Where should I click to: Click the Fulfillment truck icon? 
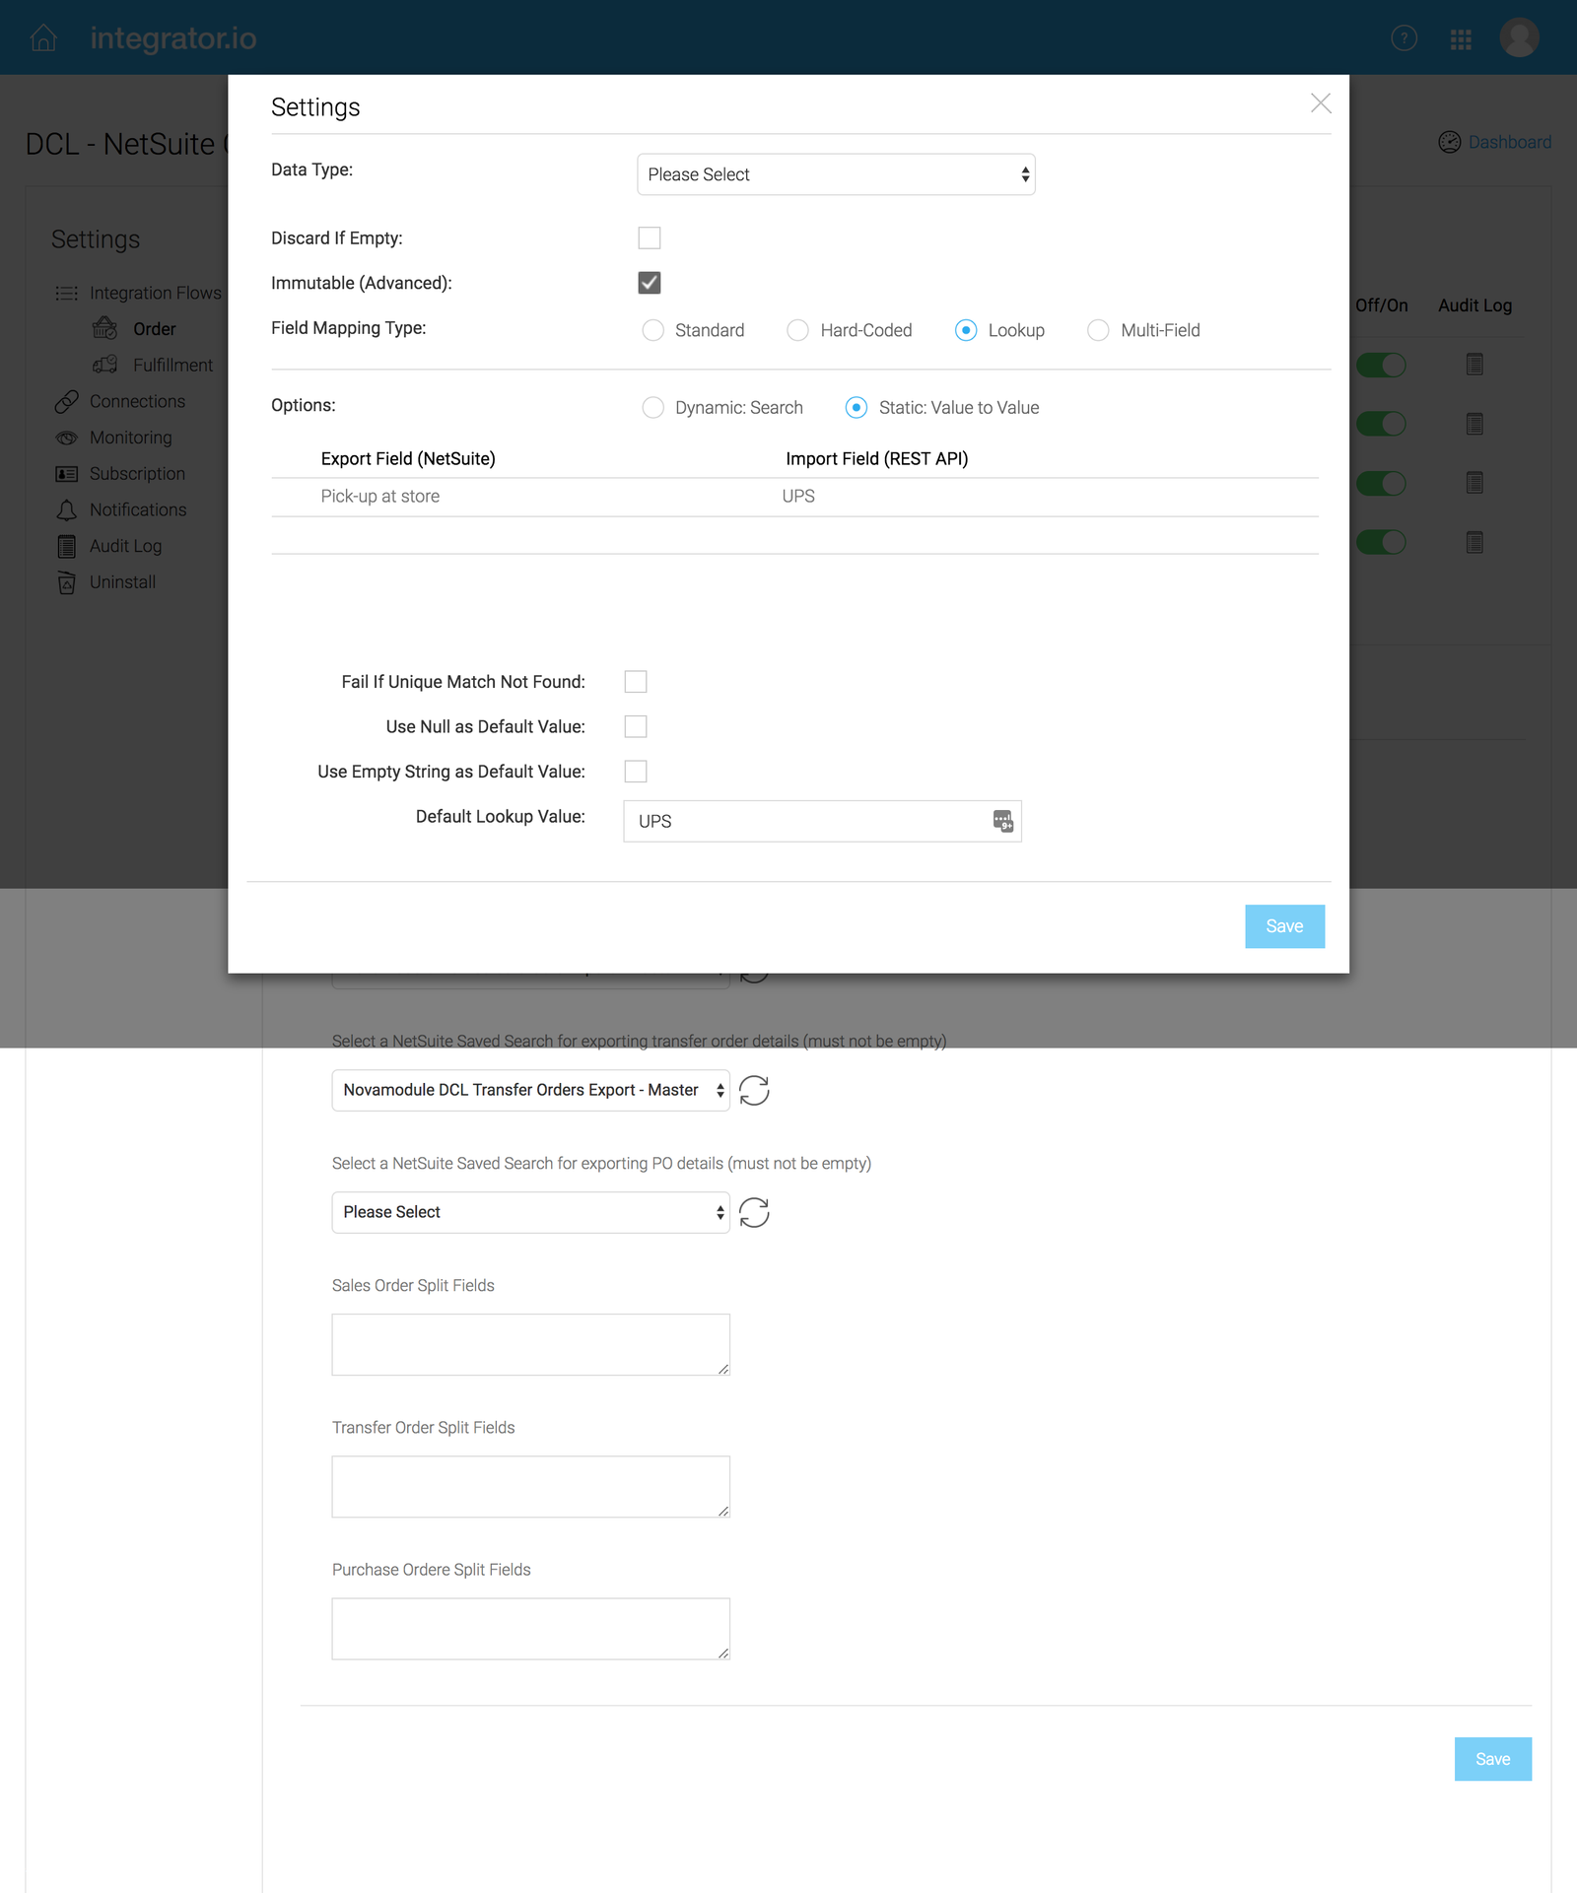tap(104, 365)
